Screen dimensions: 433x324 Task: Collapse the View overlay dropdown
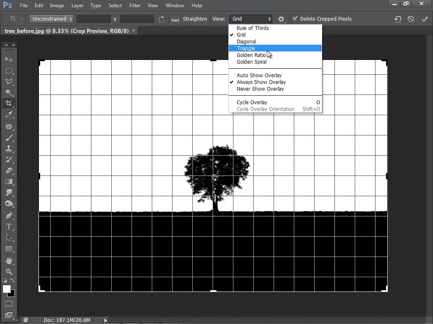pyautogui.click(x=251, y=19)
